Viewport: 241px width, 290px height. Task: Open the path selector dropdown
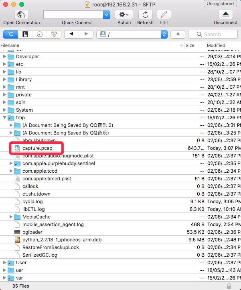164,34
